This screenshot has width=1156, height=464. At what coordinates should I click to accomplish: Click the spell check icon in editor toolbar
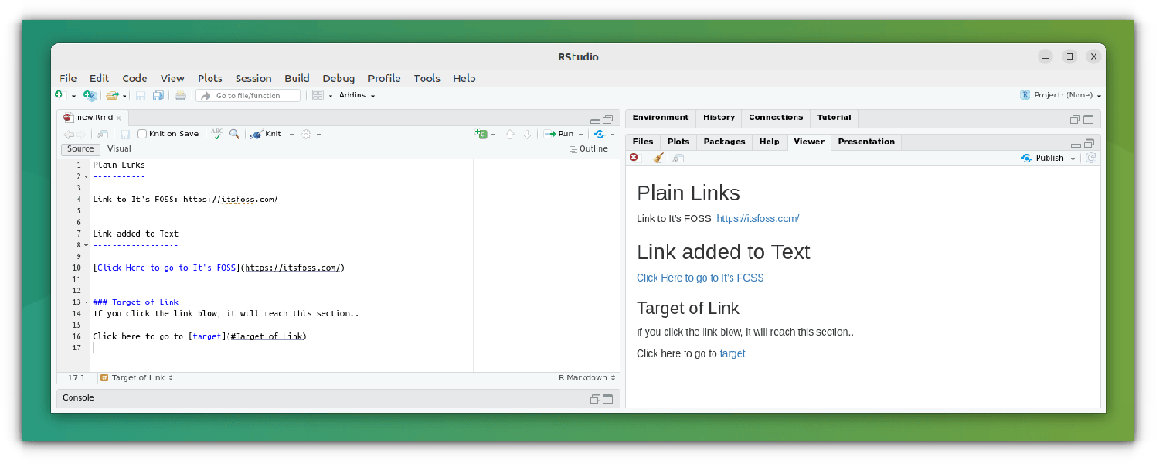217,134
